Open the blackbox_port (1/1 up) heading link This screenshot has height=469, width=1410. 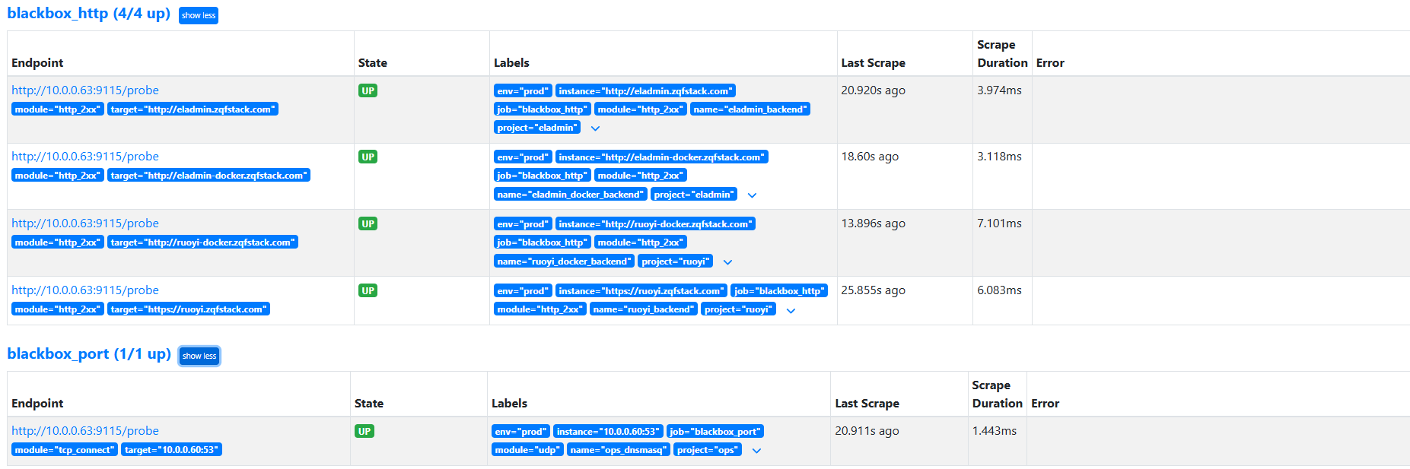88,354
